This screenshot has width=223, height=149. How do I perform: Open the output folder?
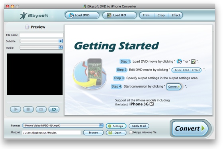click(x=116, y=133)
